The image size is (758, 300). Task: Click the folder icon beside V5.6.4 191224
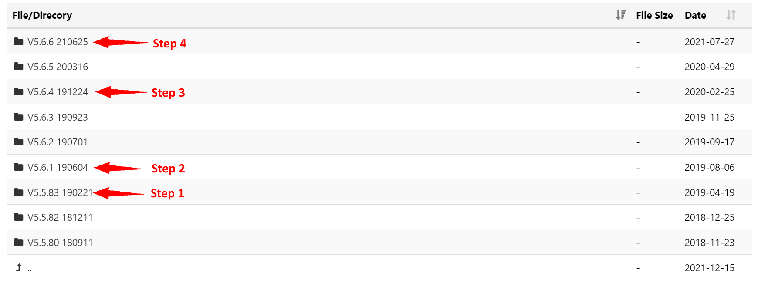18,92
